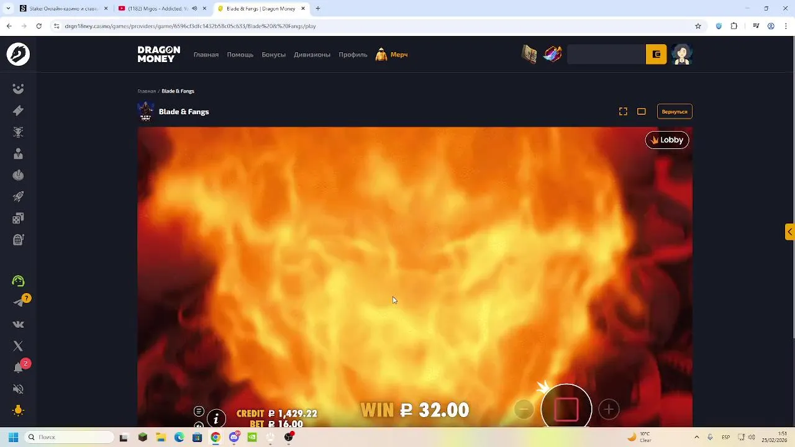The height and width of the screenshot is (447, 795).
Task: Enter fullscreen mode for the game
Action: tap(623, 112)
